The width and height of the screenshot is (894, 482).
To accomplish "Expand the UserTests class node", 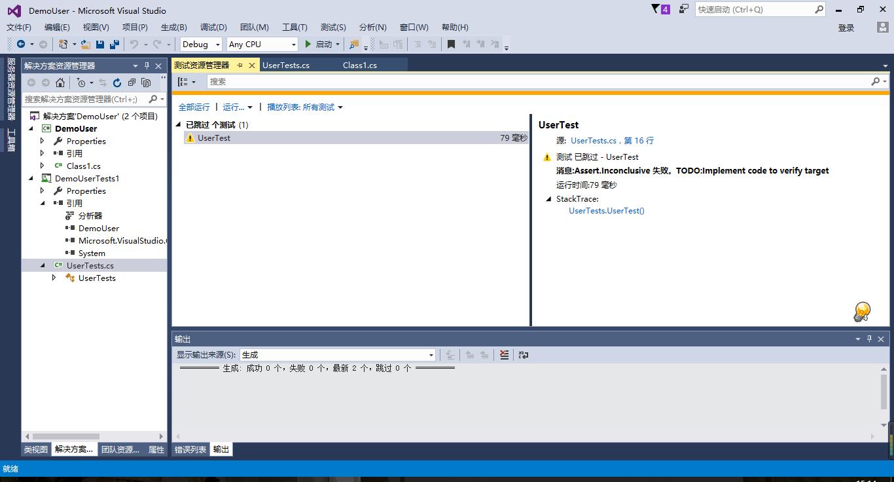I will click(x=54, y=278).
